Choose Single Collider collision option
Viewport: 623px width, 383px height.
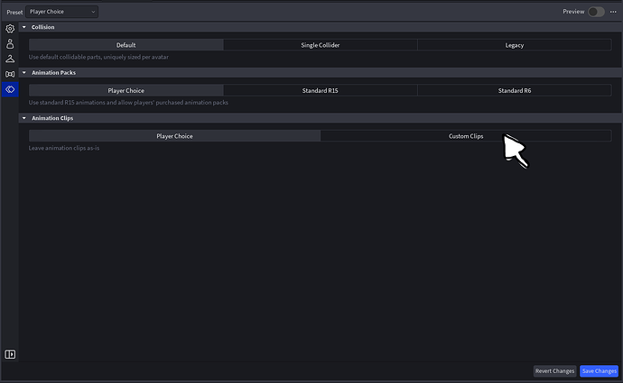tap(321, 45)
